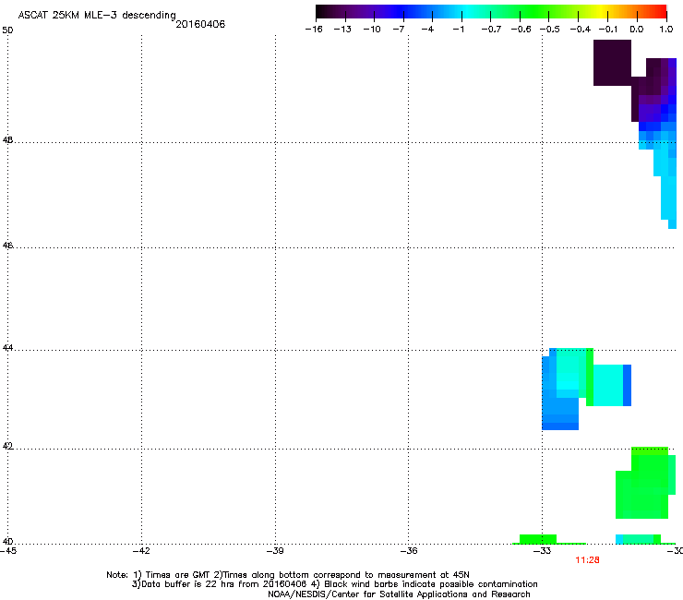The image size is (683, 600).
Task: Click colorbar label 0.0
Action: tap(637, 30)
